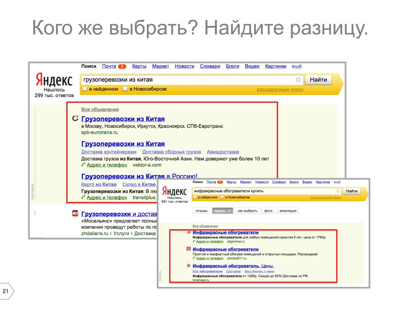Open Маркет in the back window nav
The width and height of the screenshot is (413, 309).
(x=161, y=66)
